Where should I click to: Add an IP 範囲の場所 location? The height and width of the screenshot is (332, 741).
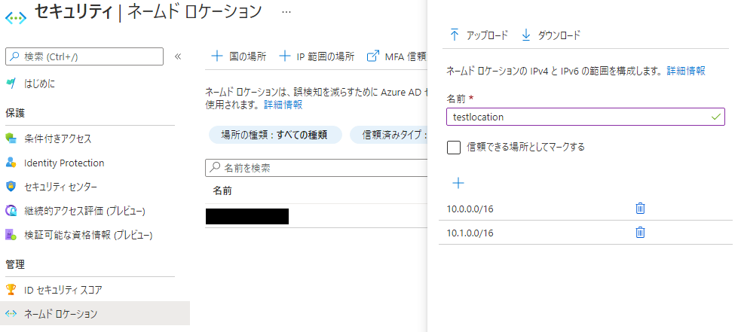pos(317,56)
